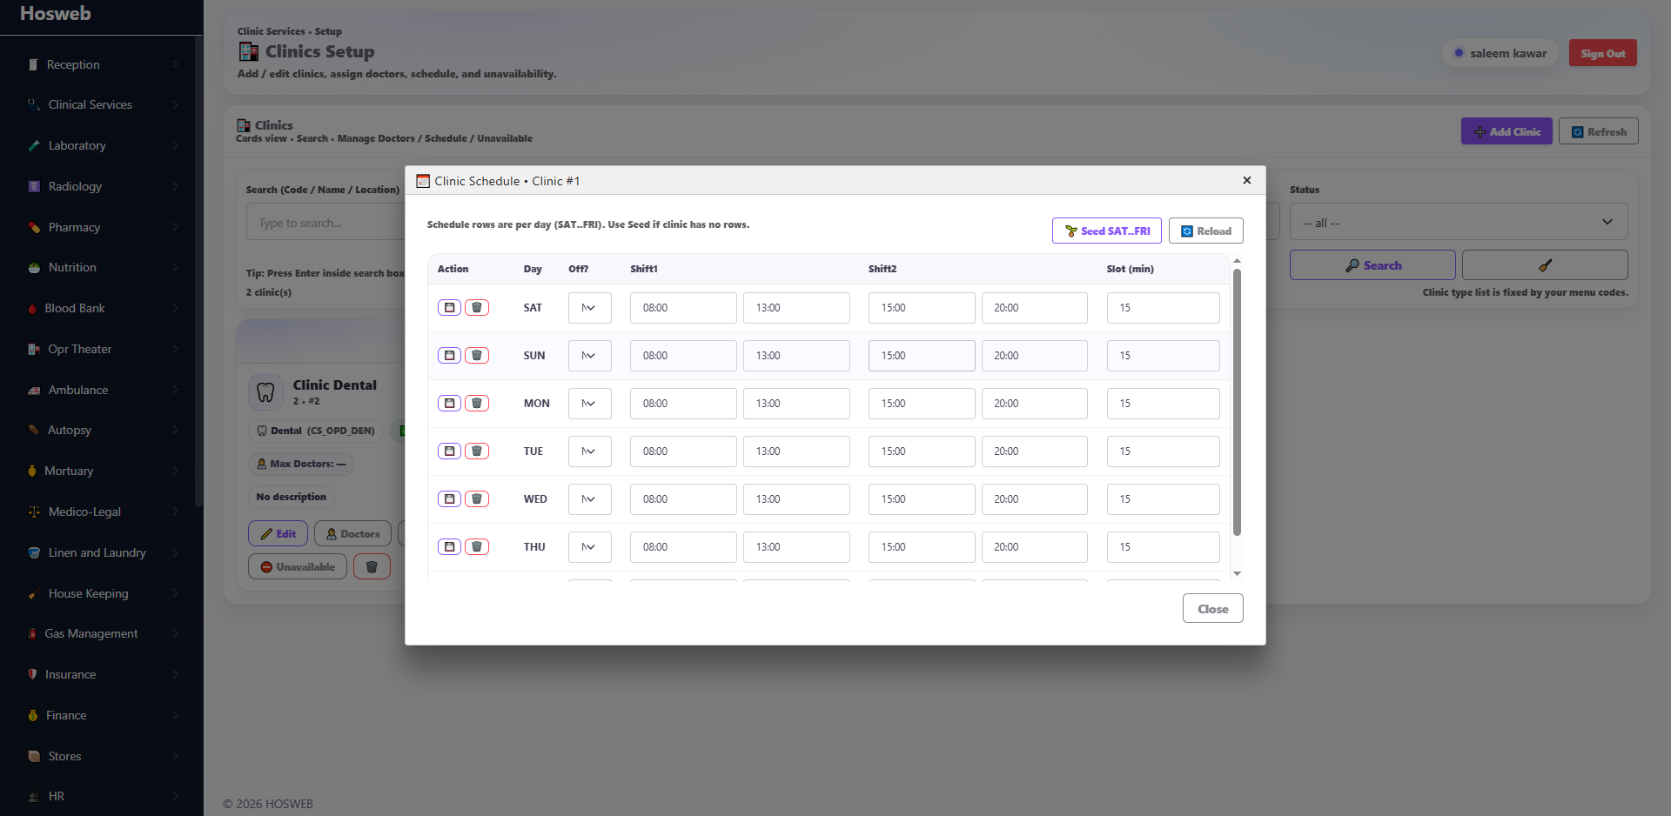Viewport: 1671px width, 816px height.
Task: Open the Off? dropdown for MON
Action: 590,404
